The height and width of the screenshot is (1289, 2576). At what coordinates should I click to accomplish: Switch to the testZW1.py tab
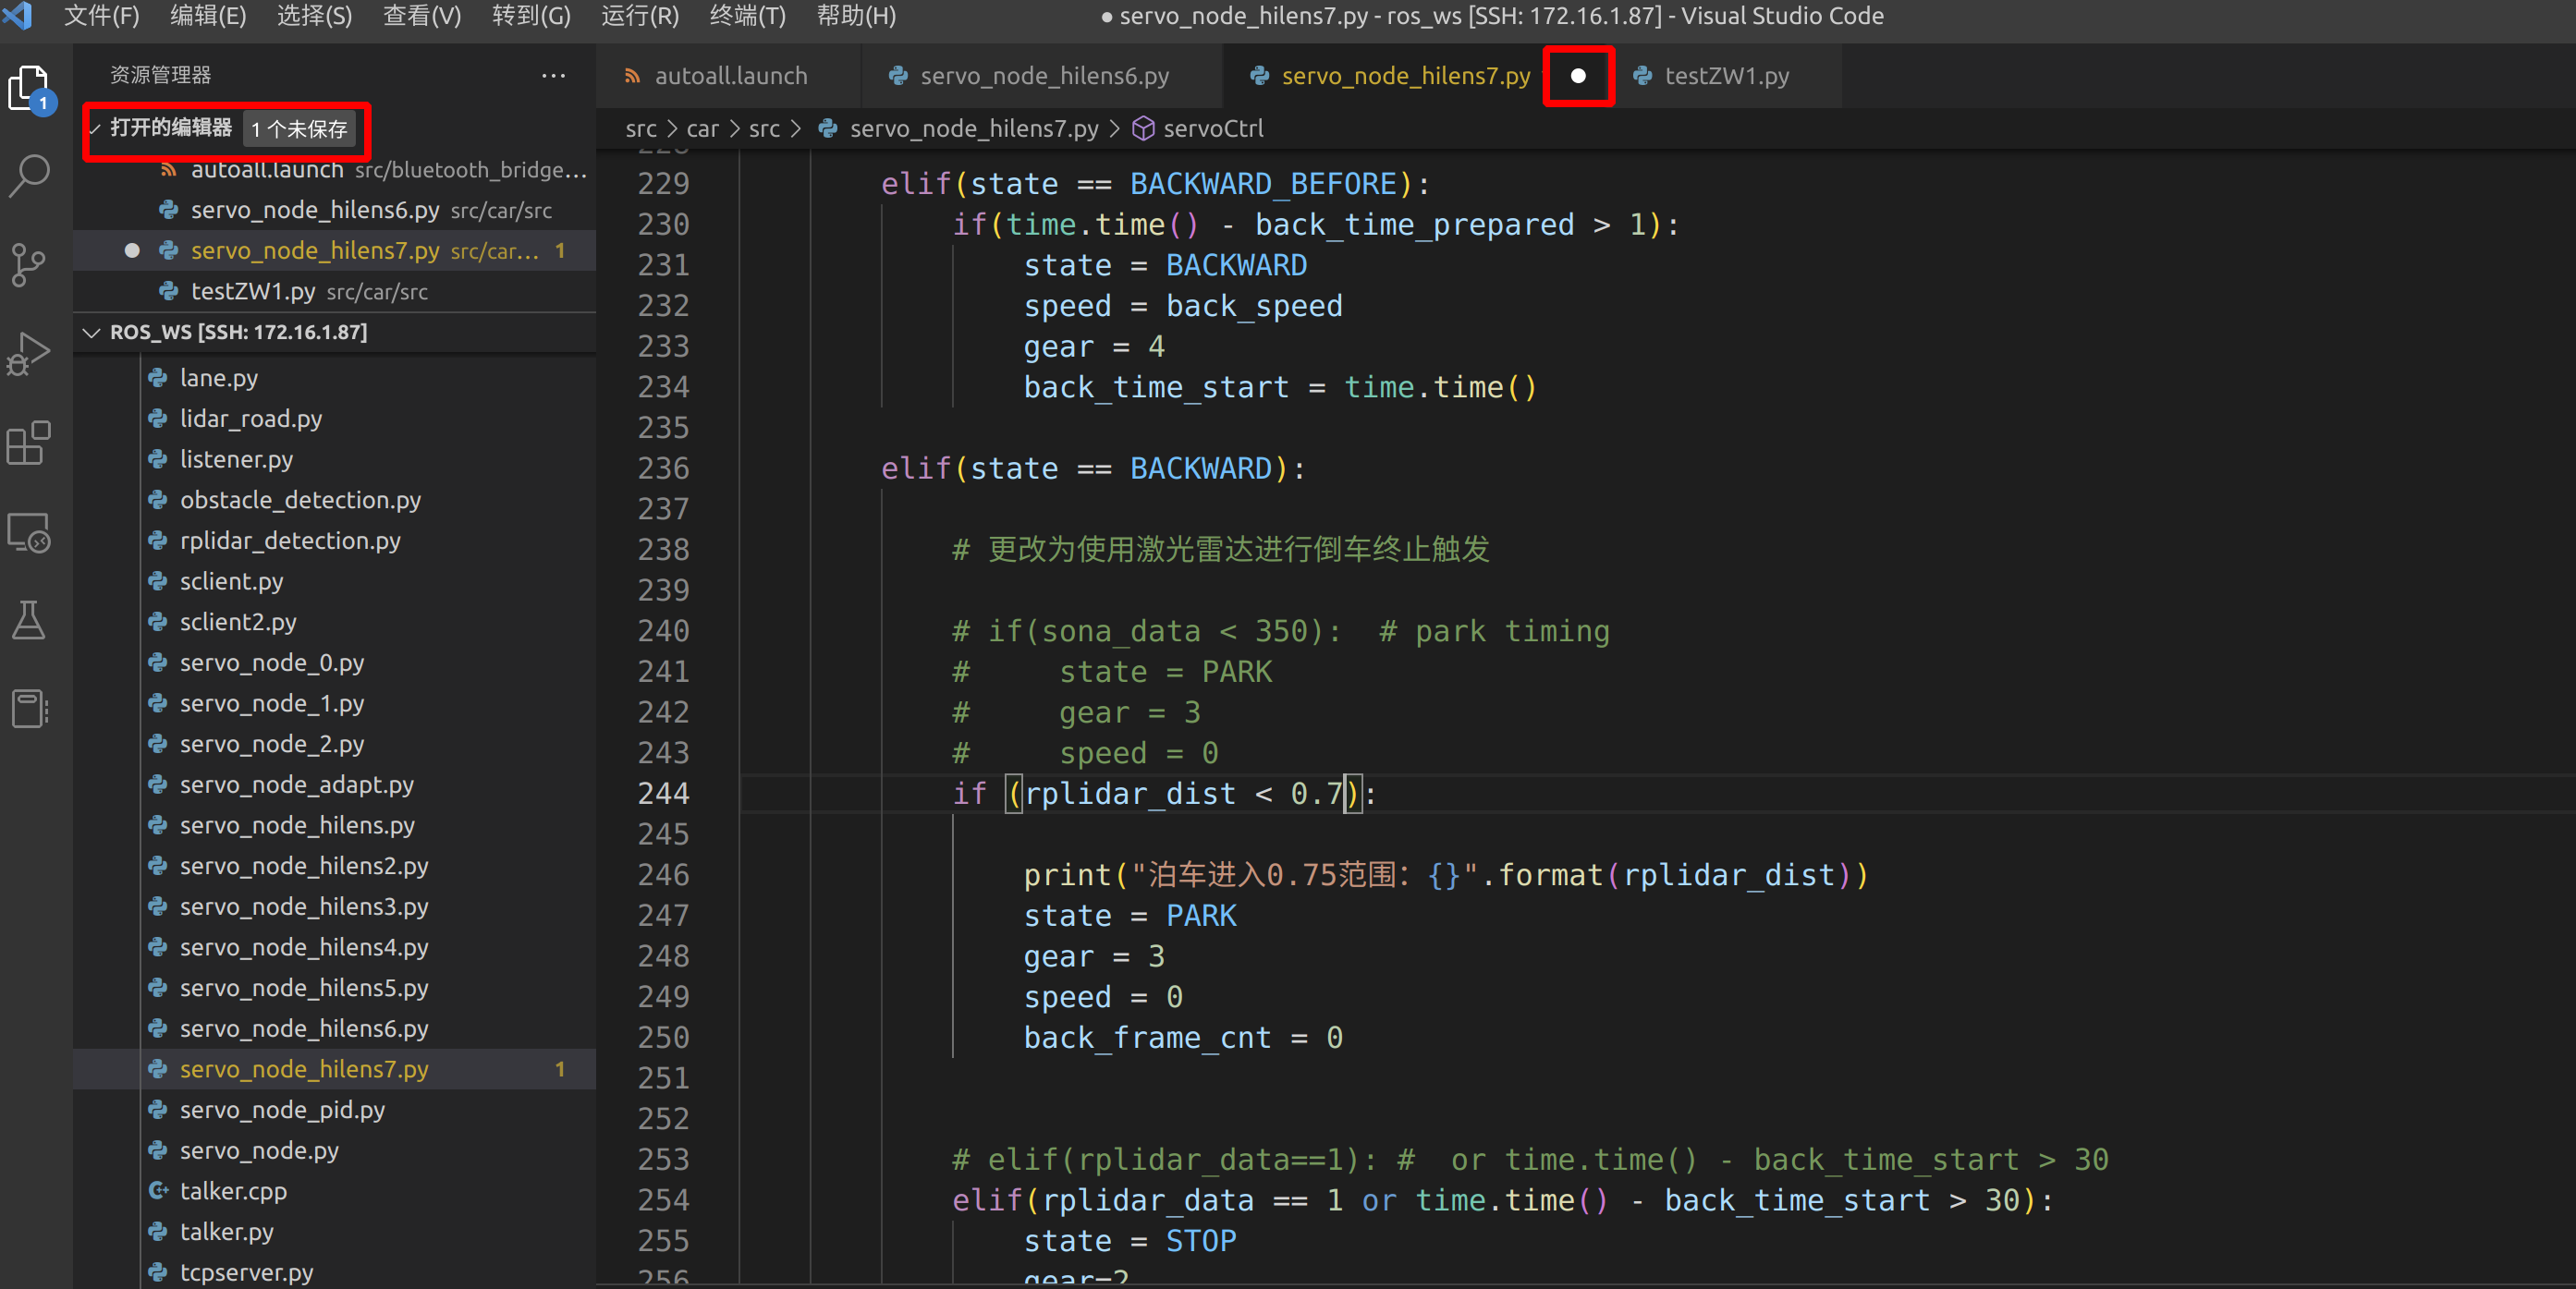coord(1725,76)
